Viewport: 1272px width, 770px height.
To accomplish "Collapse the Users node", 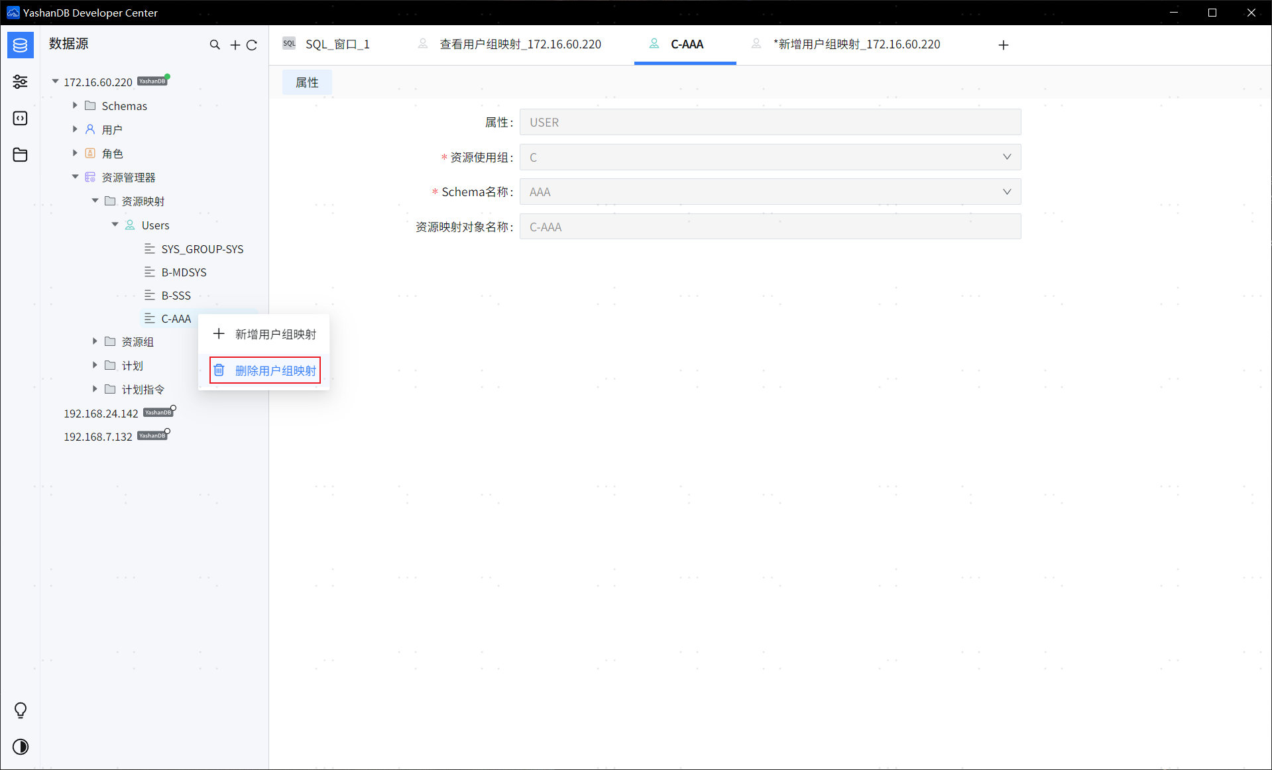I will pyautogui.click(x=115, y=225).
